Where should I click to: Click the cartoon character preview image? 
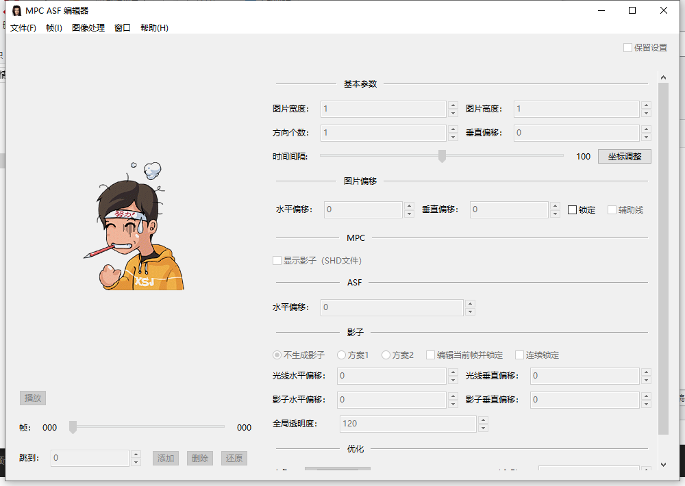click(134, 226)
